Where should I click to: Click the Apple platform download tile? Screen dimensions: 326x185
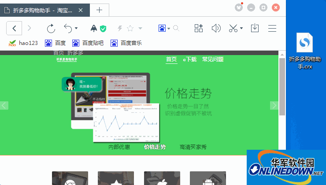(x=162, y=178)
